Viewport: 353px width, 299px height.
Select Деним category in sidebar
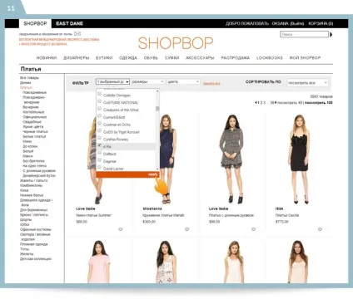point(25,83)
